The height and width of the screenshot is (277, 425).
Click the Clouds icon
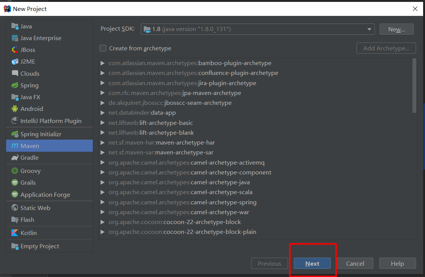(15, 73)
